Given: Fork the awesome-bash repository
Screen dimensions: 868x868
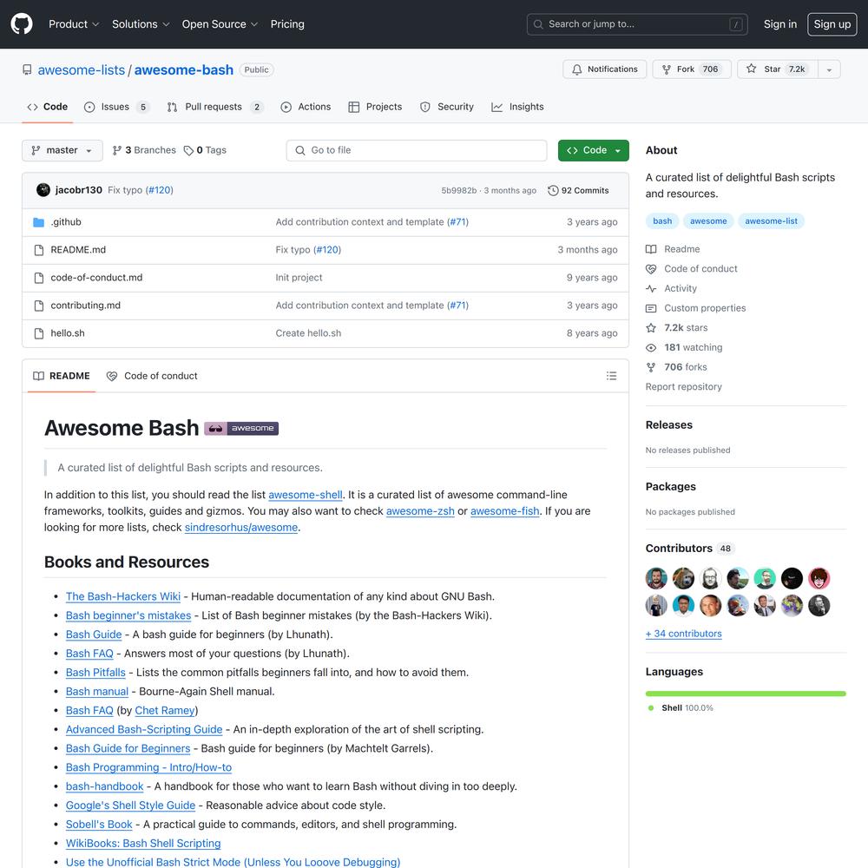Looking at the screenshot, I should tap(692, 69).
